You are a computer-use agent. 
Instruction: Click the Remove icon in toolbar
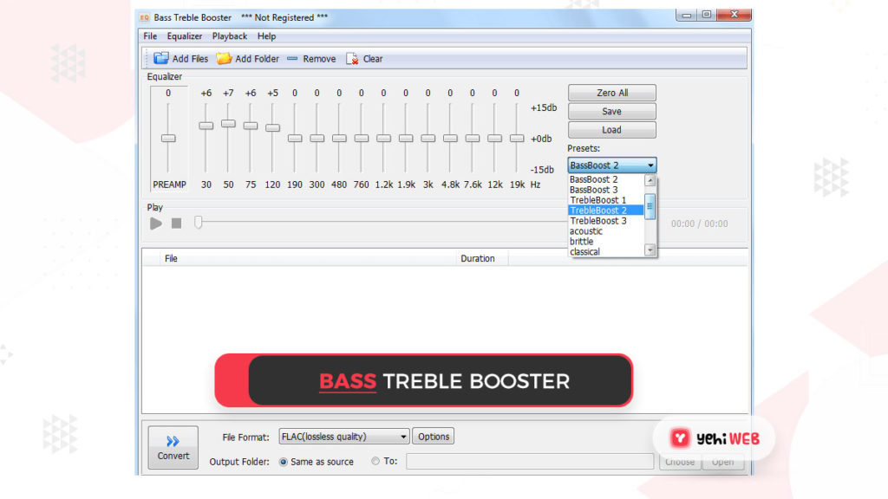point(291,59)
